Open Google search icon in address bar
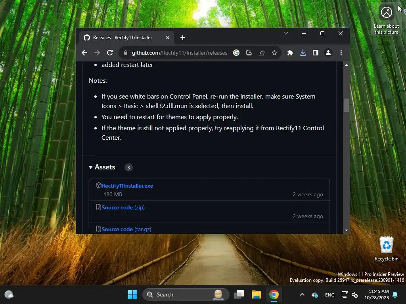This screenshot has width=406, height=304. (x=236, y=53)
